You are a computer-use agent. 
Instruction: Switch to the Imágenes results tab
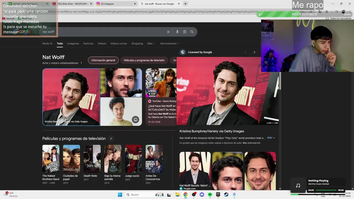click(x=73, y=43)
